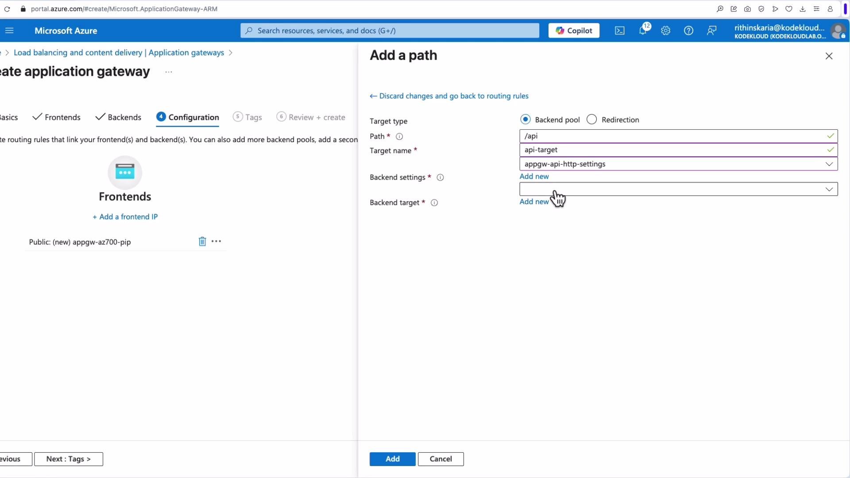Click the browser heart bookmark icon
The height and width of the screenshot is (478, 850).
pyautogui.click(x=789, y=9)
